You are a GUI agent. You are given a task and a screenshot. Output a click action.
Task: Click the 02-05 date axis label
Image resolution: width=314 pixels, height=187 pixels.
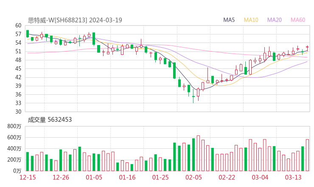193,177
